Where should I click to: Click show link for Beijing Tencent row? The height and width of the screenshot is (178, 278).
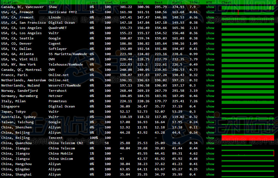pyautogui.click(x=210, y=138)
